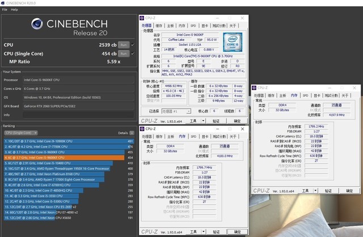The width and height of the screenshot is (363, 237).
Task: Open 显卡 tab in processor CPU-Z window
Action: [x=205, y=26]
